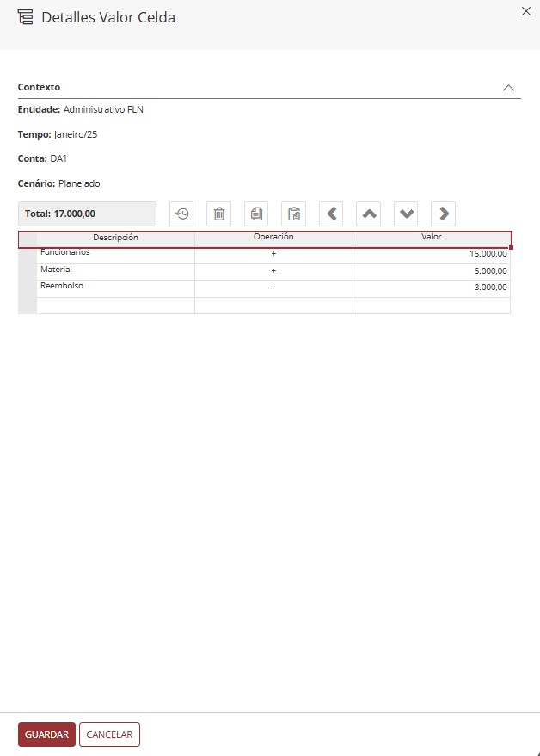Select the Valor column header

[x=431, y=239]
